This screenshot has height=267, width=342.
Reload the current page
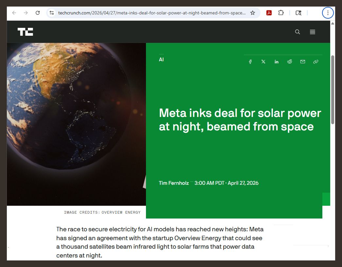tap(37, 13)
